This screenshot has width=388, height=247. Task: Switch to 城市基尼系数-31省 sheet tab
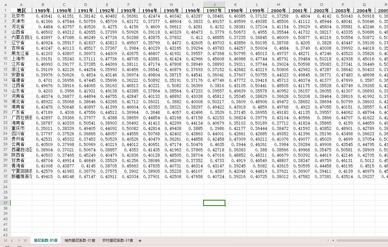pyautogui.click(x=80, y=240)
